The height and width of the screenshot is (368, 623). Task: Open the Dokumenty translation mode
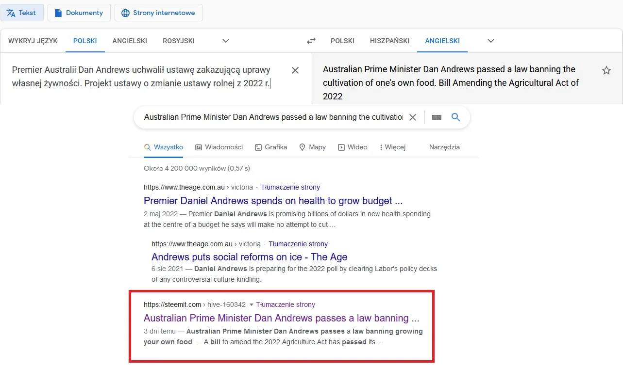(79, 13)
